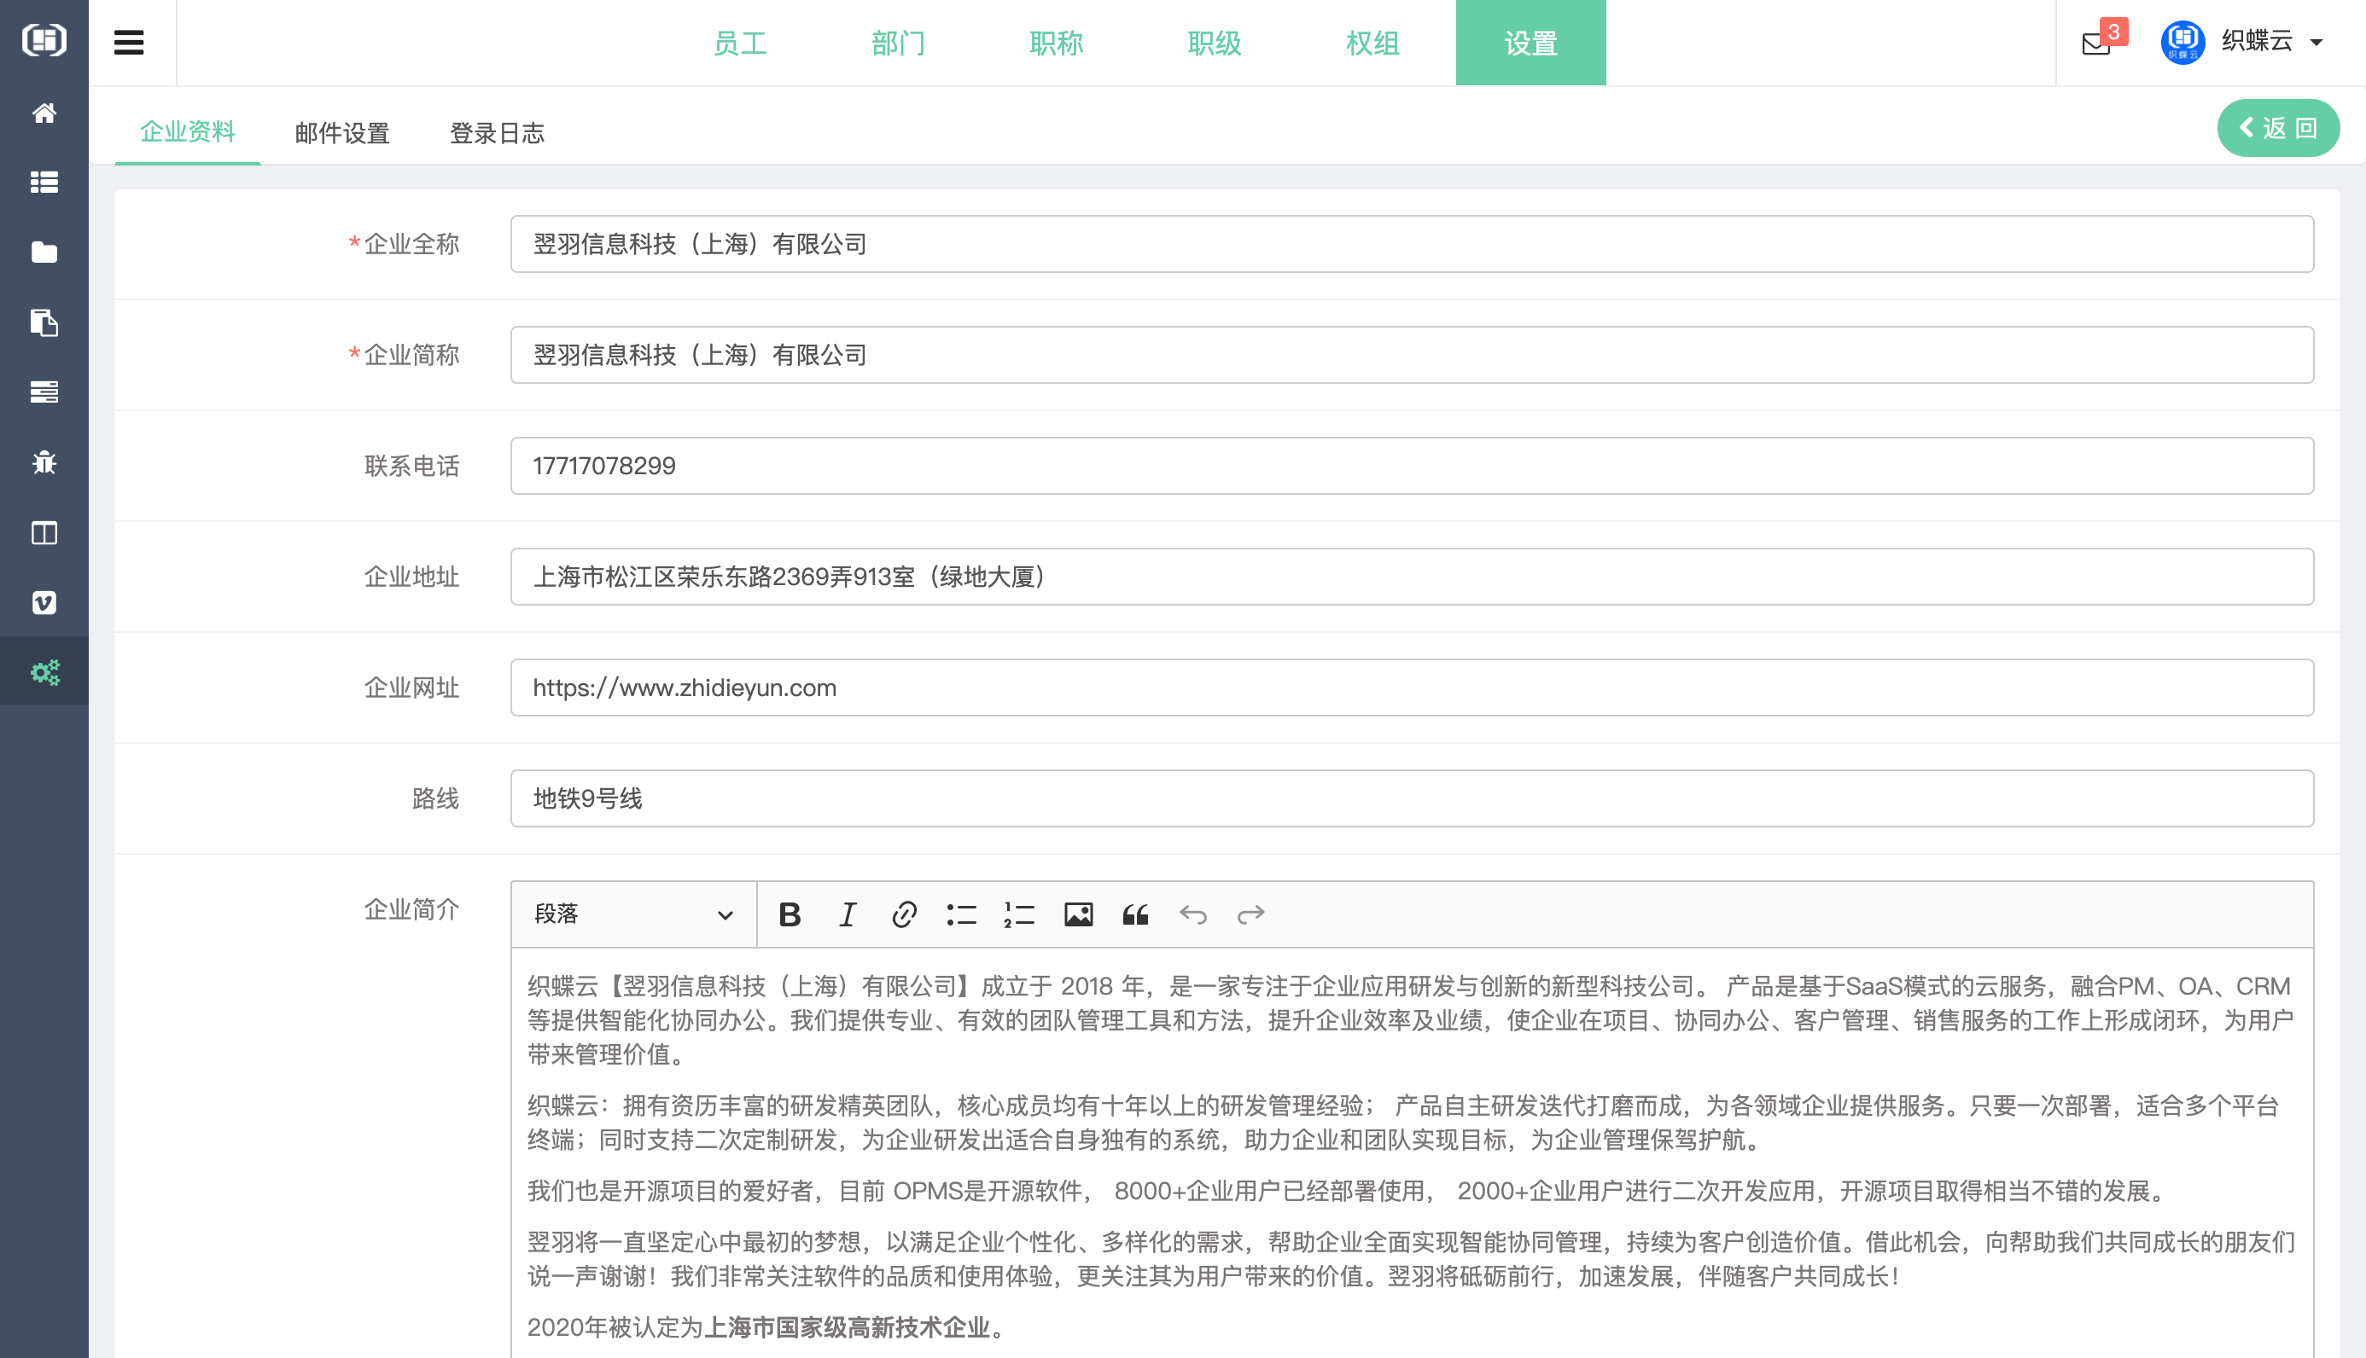Insert image via the picture icon
The image size is (2366, 1358).
[1077, 914]
